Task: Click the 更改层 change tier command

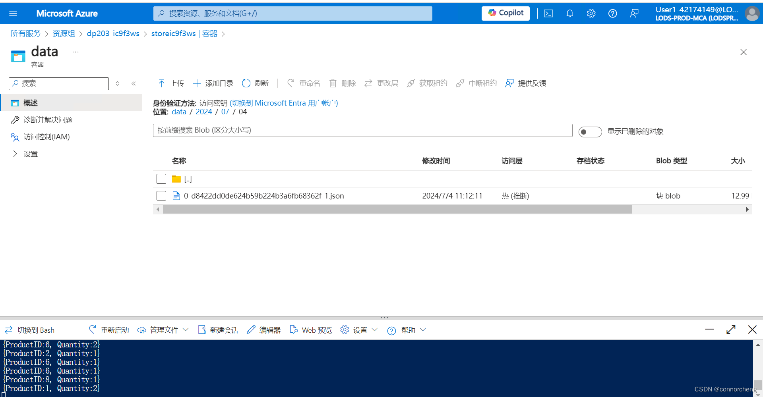Action: pyautogui.click(x=381, y=83)
